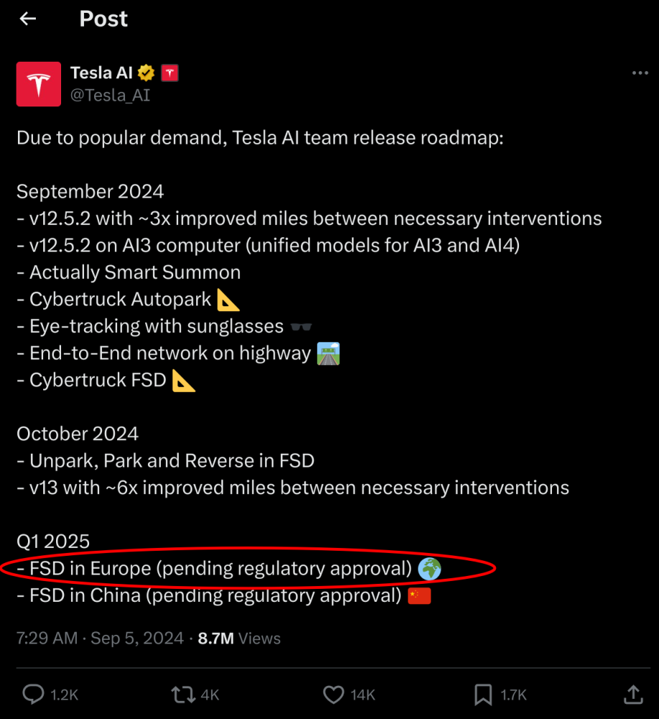Viewport: 659px width, 719px height.
Task: Click the 4K reposts count
Action: coord(210,695)
